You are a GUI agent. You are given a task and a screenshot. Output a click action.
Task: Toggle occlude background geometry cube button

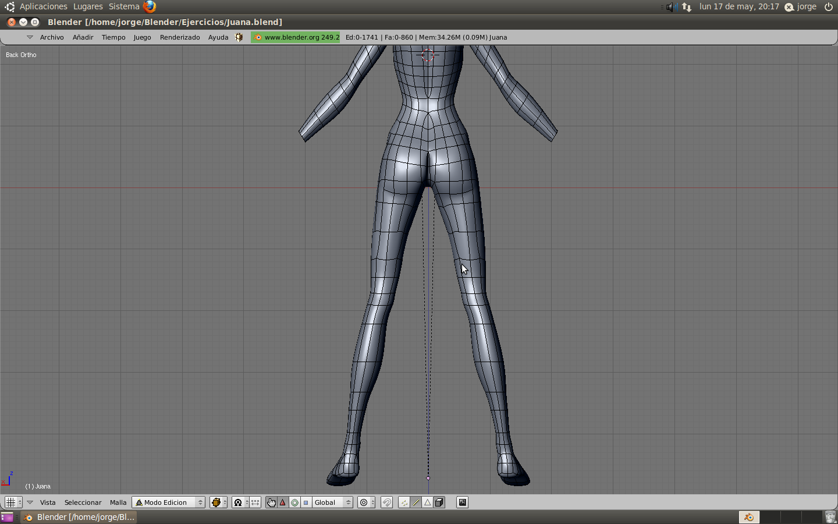pyautogui.click(x=439, y=502)
